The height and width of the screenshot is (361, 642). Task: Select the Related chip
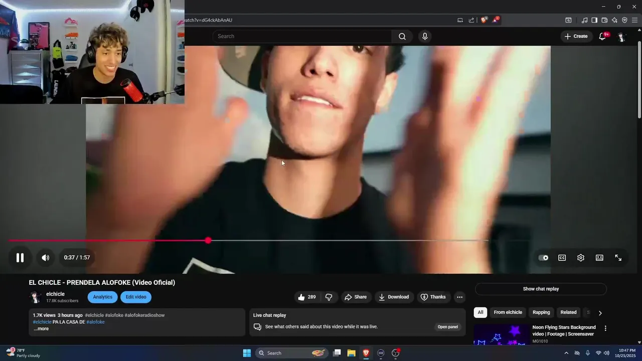568,312
